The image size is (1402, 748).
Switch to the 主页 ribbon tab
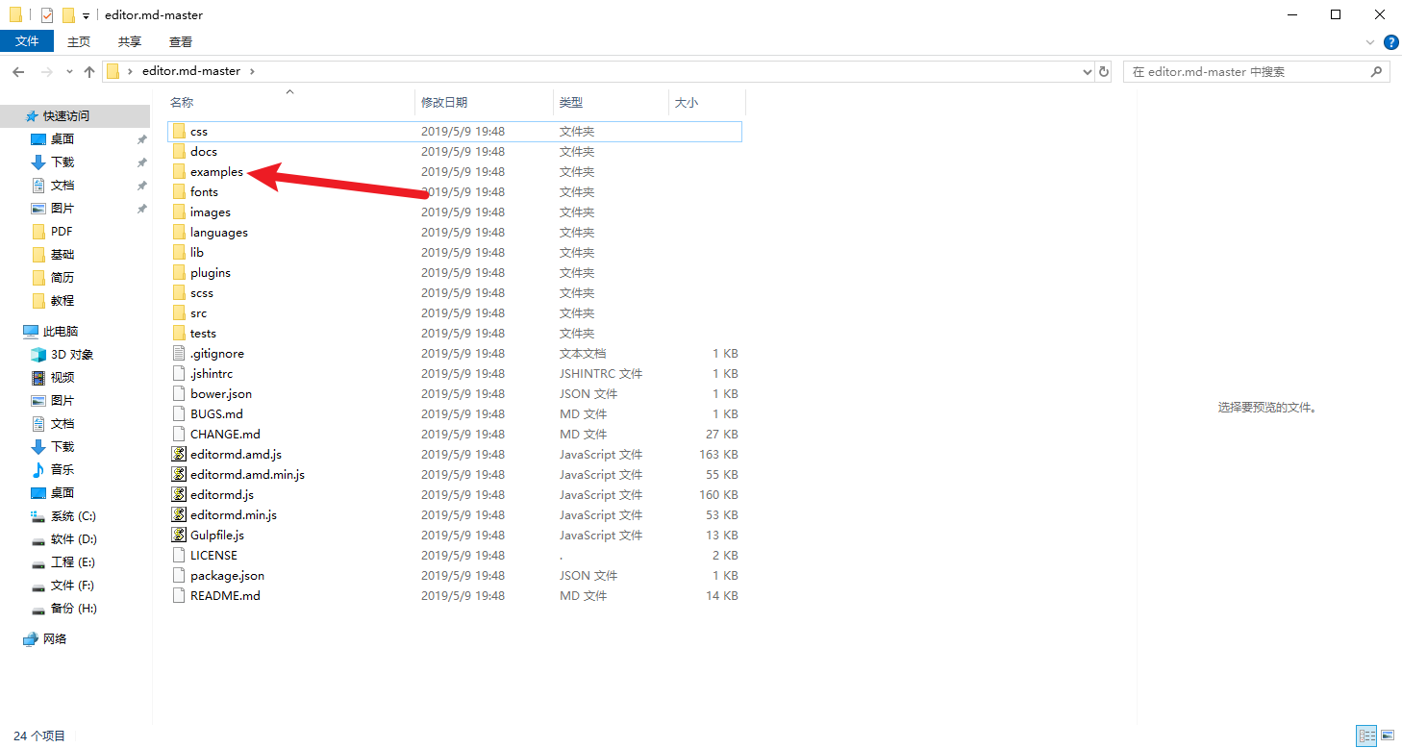coord(79,41)
